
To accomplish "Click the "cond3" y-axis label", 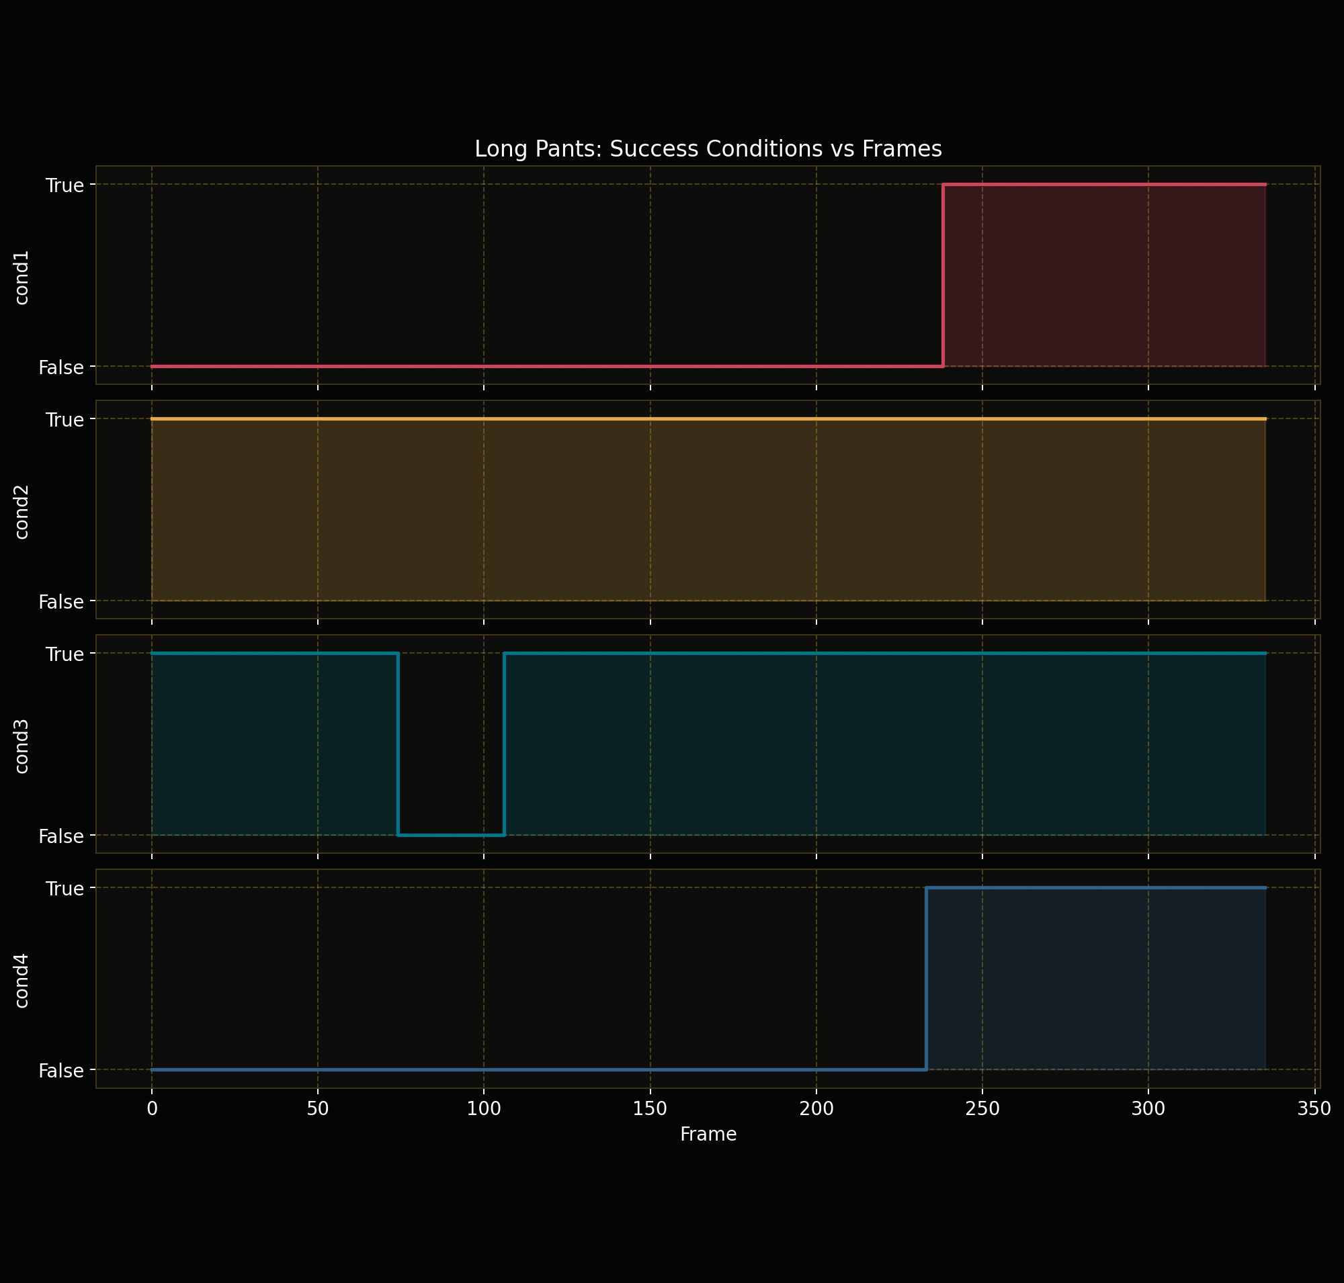I will pyautogui.click(x=22, y=746).
